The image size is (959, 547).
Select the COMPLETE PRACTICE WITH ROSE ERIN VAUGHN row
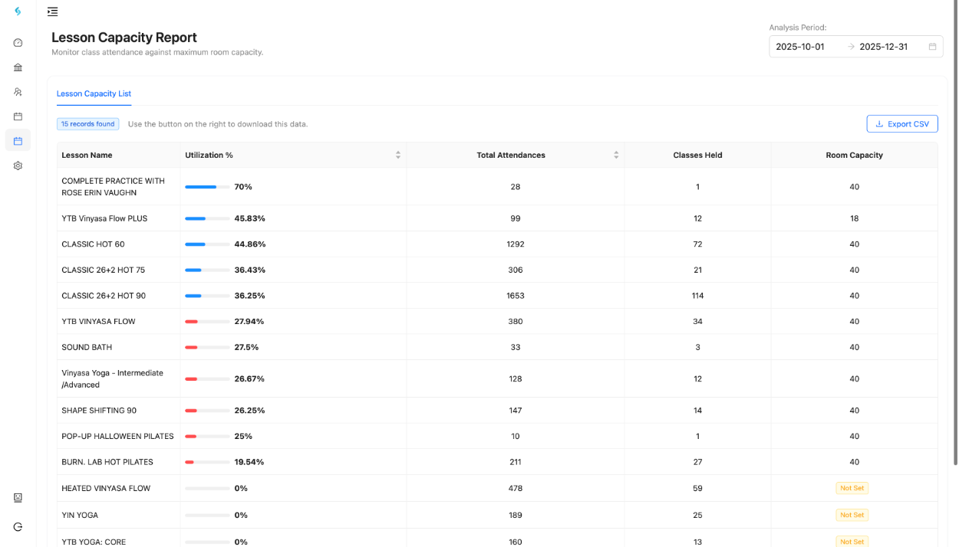pyautogui.click(x=497, y=187)
